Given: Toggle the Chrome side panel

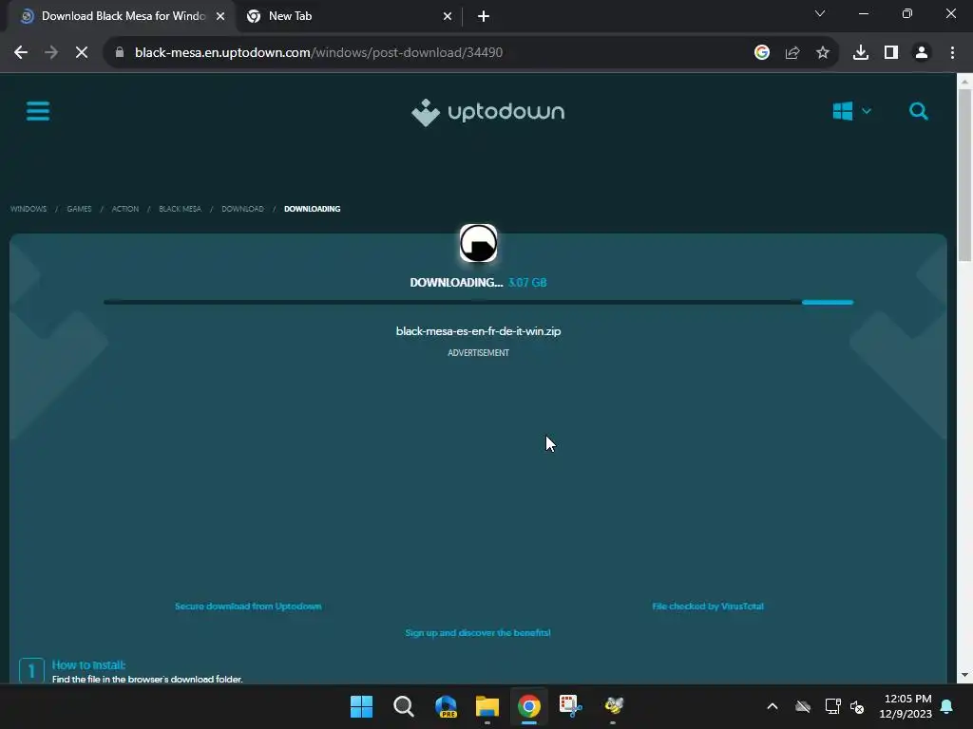Looking at the screenshot, I should [891, 53].
